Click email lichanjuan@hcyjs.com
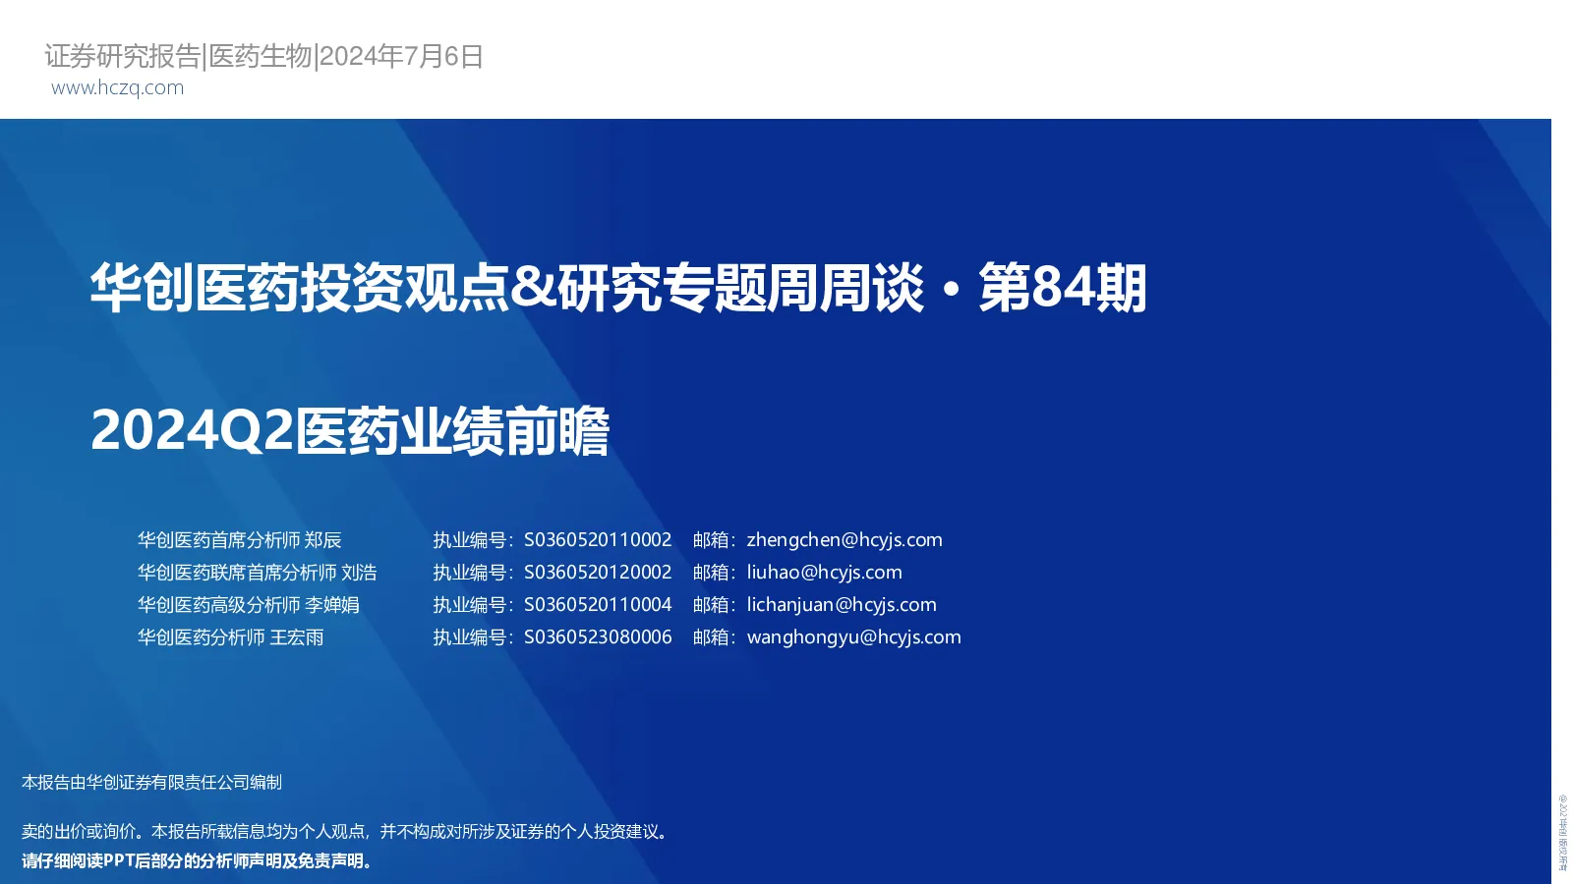The height and width of the screenshot is (884, 1573). [x=842, y=605]
